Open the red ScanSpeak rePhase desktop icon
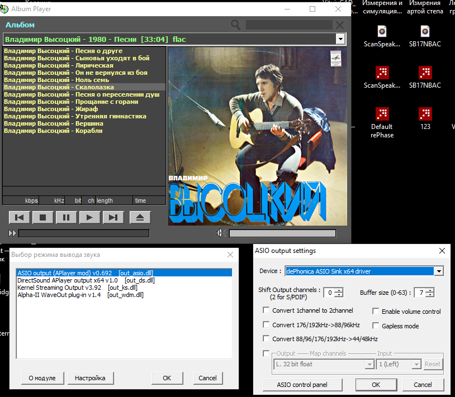Viewport: 455px width, 397px height. point(382,78)
